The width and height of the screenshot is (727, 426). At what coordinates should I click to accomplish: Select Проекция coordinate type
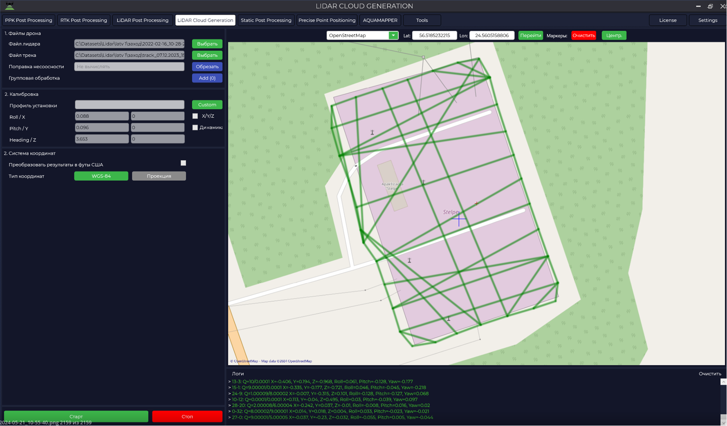point(159,176)
